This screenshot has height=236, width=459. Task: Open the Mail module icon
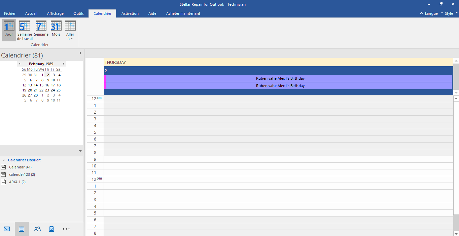(7, 229)
